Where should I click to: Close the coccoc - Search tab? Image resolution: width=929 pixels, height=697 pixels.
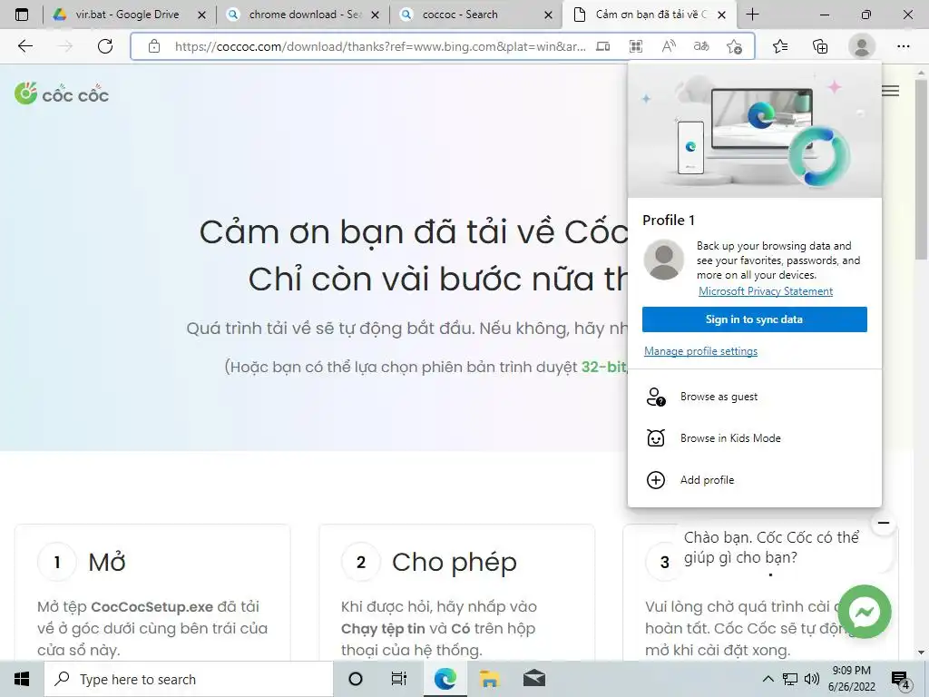pyautogui.click(x=549, y=15)
